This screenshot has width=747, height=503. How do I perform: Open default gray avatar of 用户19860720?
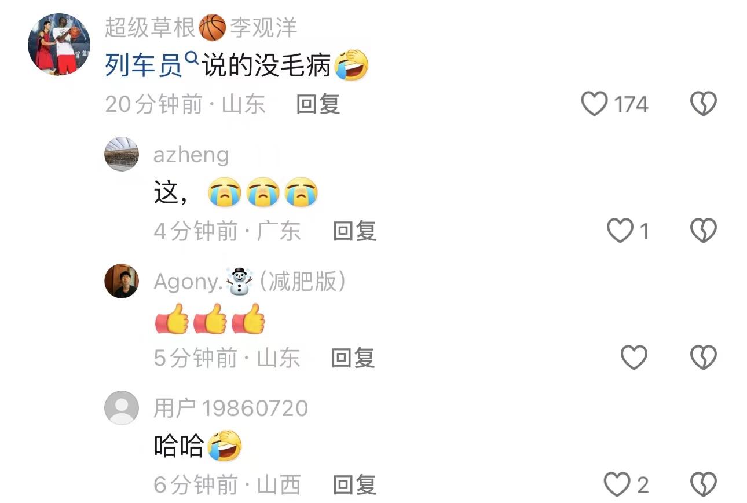[x=122, y=407]
